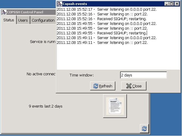Viewport: 182px width, 136px height.
Task: Switch to the Users tab
Action: [x=23, y=20]
